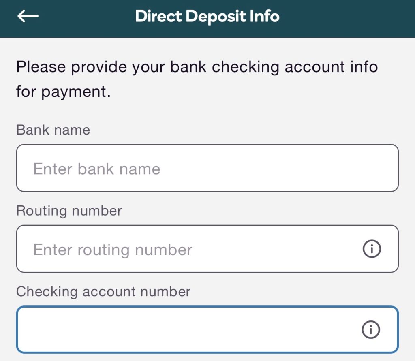Open checking account number info icon
This screenshot has height=361, width=415.
(x=371, y=329)
